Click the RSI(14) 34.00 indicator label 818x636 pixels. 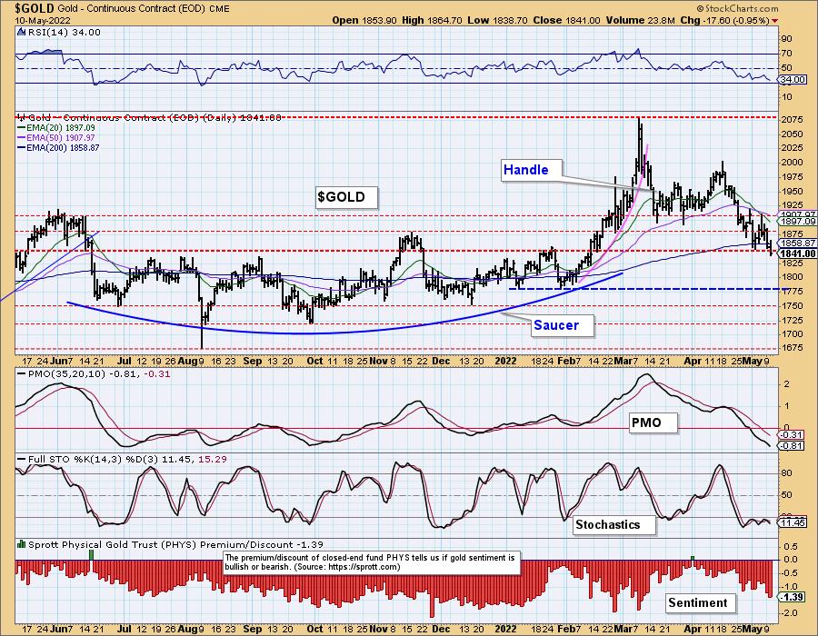pyautogui.click(x=65, y=33)
